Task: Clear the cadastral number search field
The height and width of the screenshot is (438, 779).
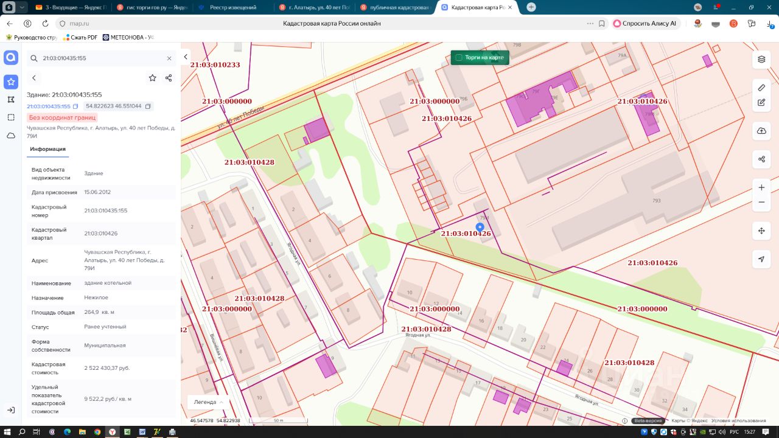Action: point(169,58)
